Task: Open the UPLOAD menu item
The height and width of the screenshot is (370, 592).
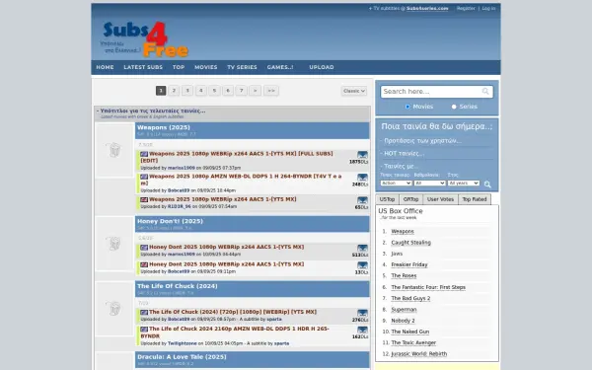Action: 322,67
